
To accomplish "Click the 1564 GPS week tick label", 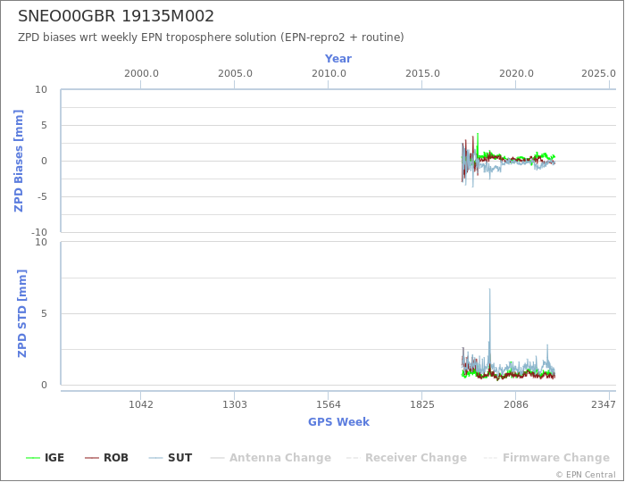I will tap(328, 404).
